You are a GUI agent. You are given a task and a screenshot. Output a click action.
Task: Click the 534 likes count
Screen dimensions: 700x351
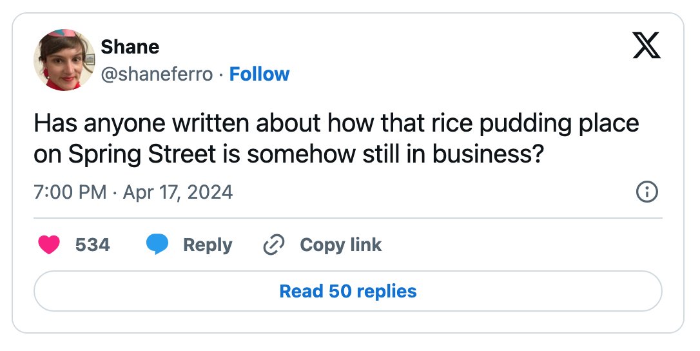click(x=92, y=245)
